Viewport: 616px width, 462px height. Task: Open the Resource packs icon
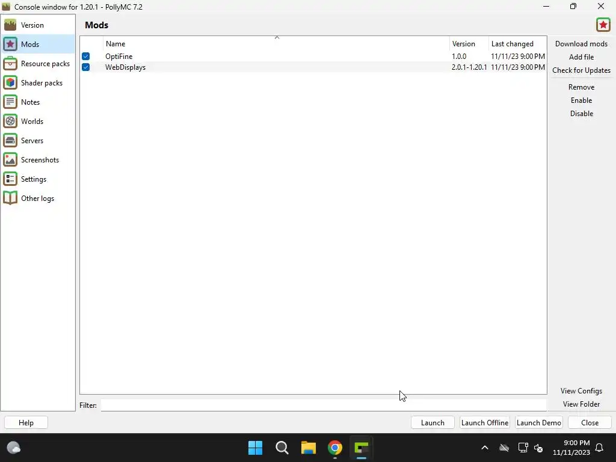10,63
